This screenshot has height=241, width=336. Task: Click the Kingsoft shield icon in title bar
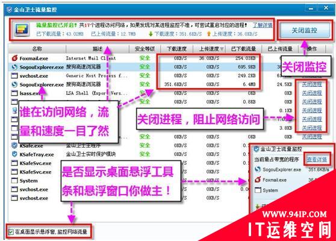click(9, 10)
